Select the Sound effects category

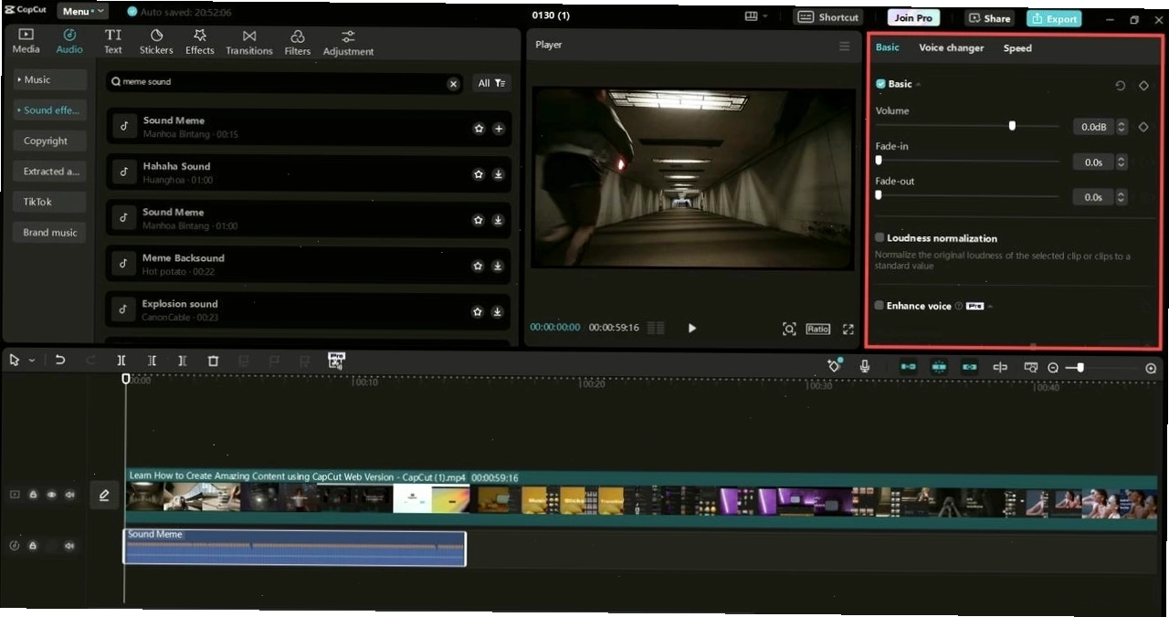(50, 110)
